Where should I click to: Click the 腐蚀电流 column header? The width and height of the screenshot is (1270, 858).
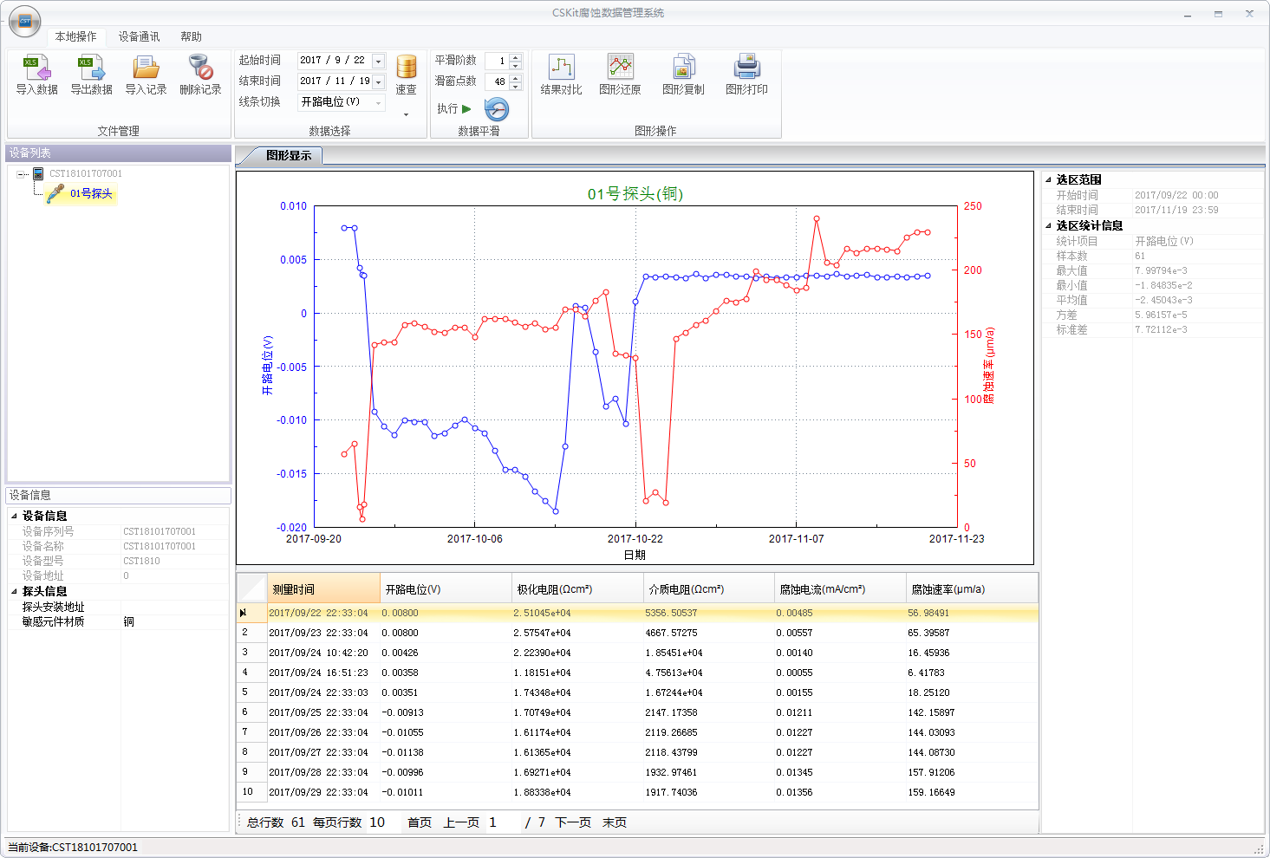(x=841, y=589)
